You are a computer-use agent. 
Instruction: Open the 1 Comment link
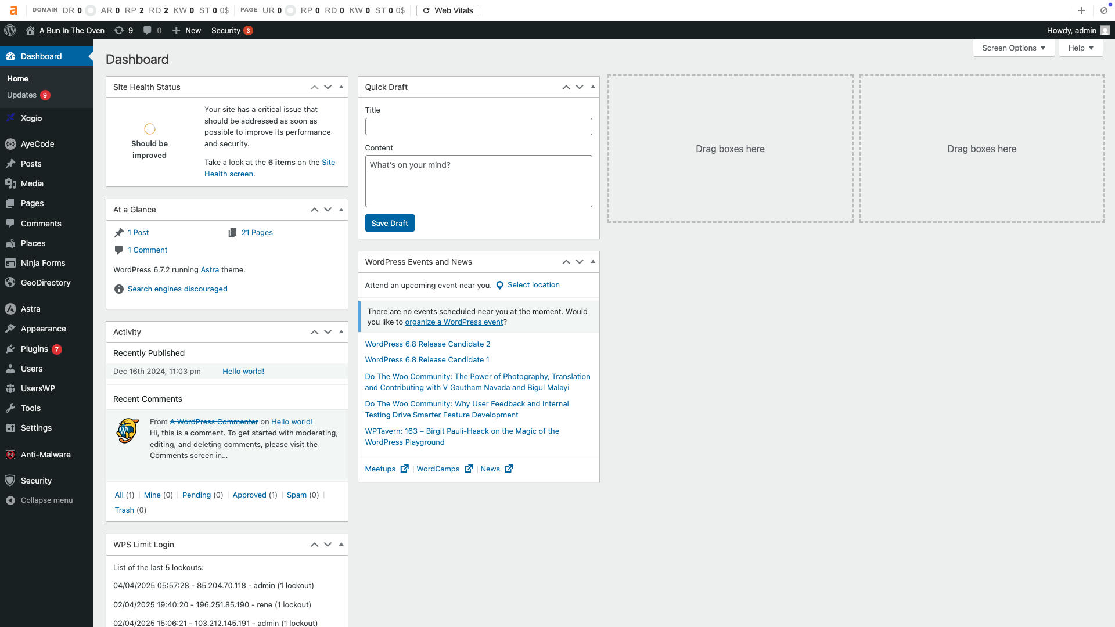tap(148, 250)
